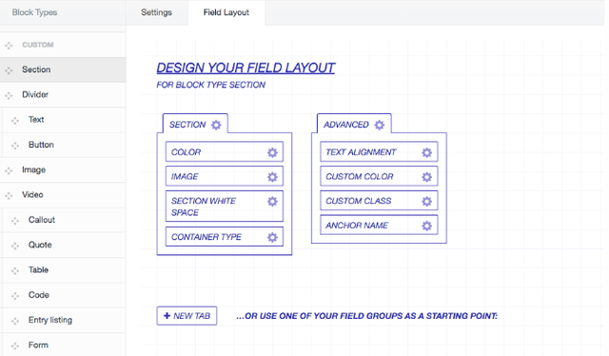
Task: Select the Callout block type
Action: (x=65, y=221)
